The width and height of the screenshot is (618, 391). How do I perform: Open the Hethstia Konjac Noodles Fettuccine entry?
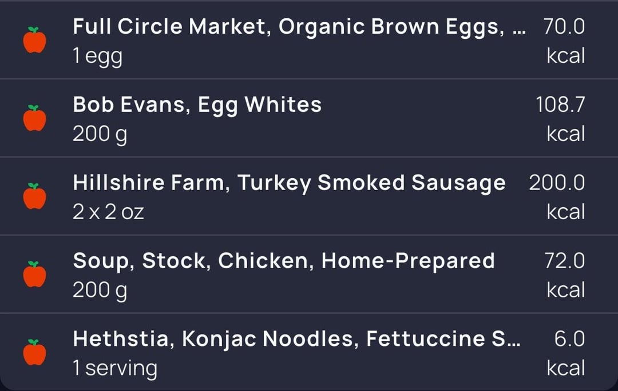(309, 352)
